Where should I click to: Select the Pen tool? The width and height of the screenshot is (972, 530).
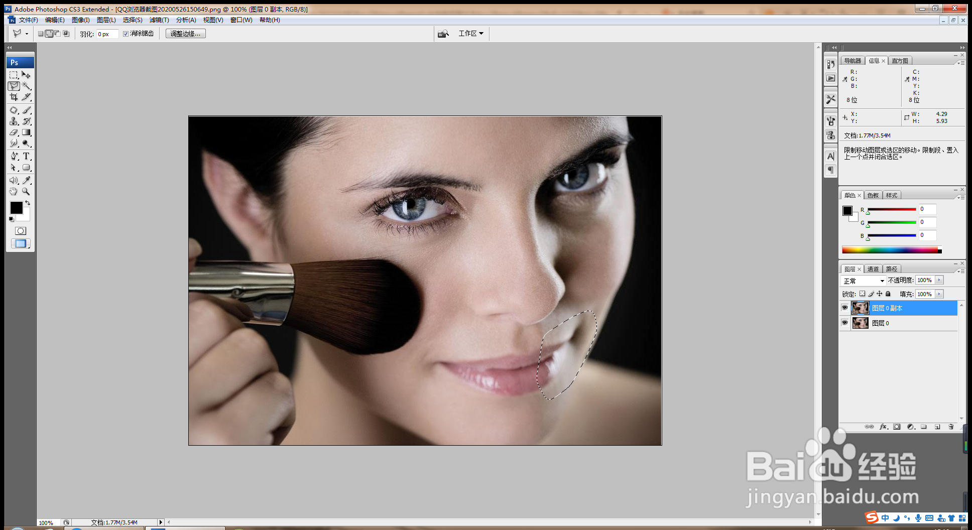[14, 156]
